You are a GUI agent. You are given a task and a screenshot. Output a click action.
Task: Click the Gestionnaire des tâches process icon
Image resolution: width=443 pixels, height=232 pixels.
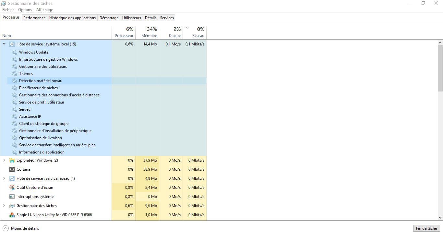12,206
